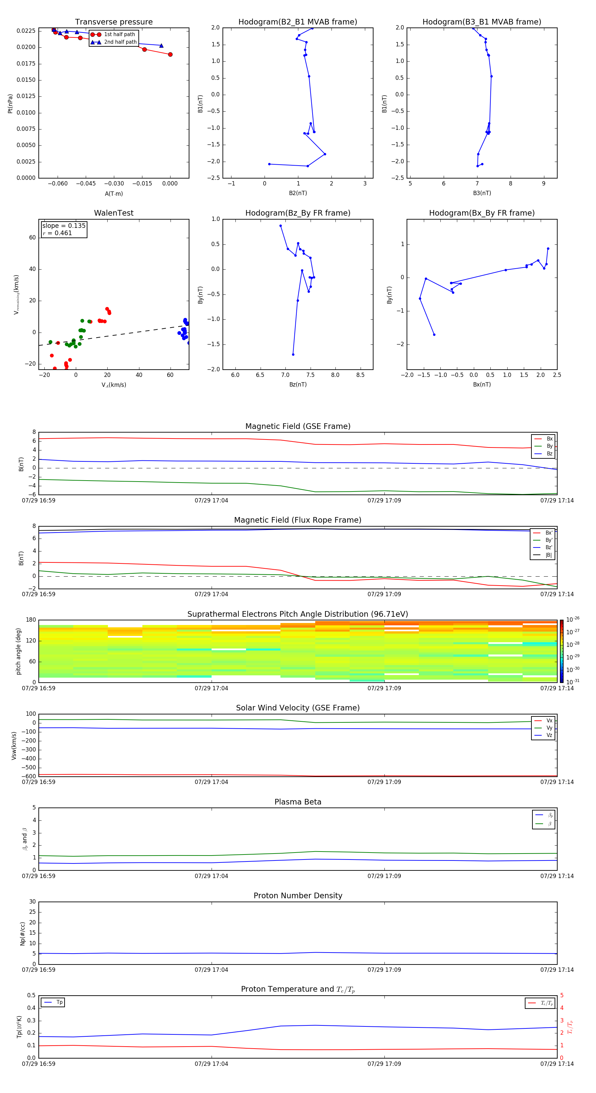Select "1st half path" legend entry

113,34
